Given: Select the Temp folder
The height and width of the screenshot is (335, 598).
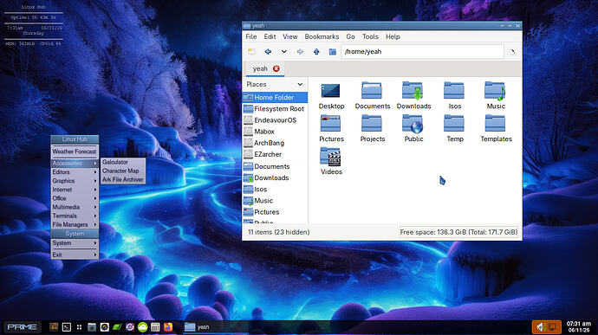Looking at the screenshot, I should coord(454,128).
